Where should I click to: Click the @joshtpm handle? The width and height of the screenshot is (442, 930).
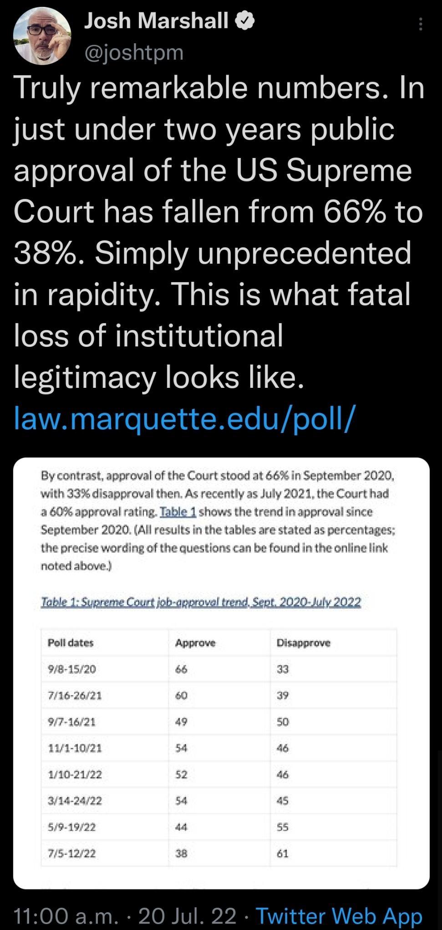click(132, 53)
